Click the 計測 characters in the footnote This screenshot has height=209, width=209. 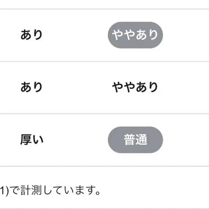31,190
